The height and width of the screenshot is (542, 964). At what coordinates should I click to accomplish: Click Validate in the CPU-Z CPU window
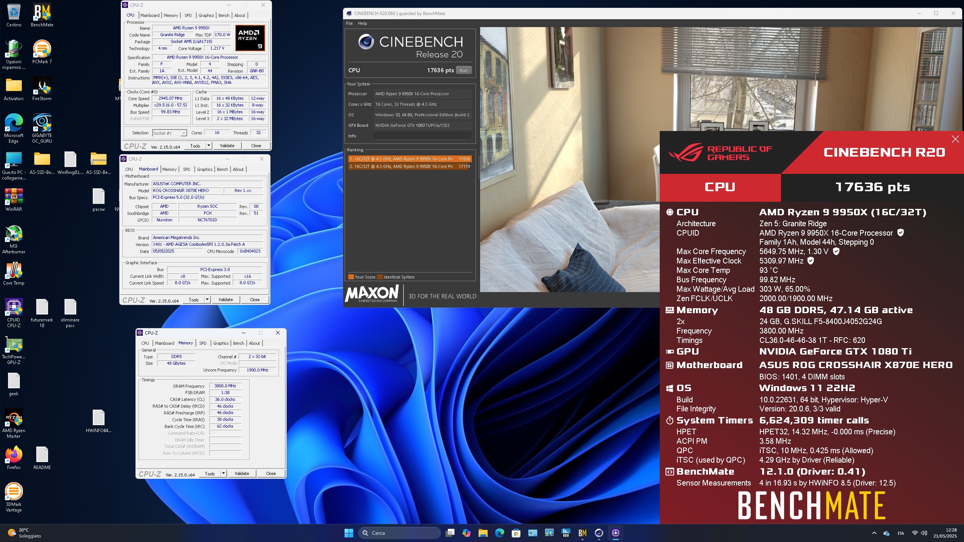point(227,146)
